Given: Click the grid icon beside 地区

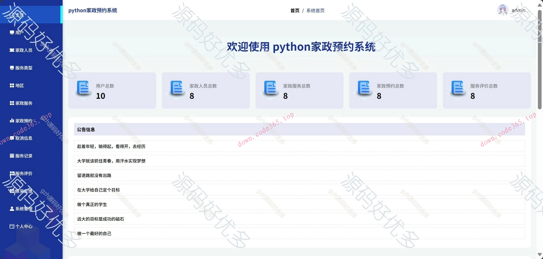Looking at the screenshot, I should 12,85.
